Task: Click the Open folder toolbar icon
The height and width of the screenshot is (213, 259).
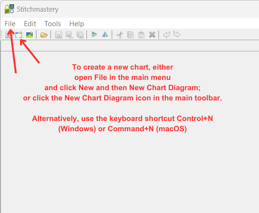Action: pos(44,35)
